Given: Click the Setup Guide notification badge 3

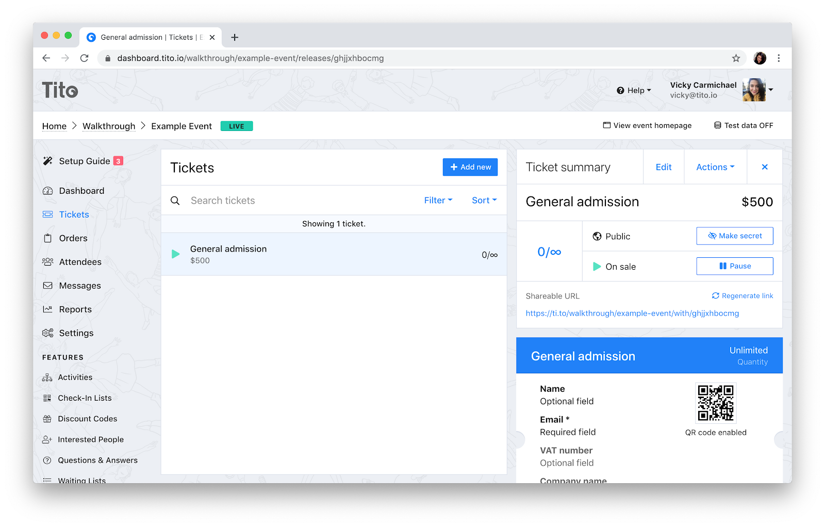Looking at the screenshot, I should point(118,161).
